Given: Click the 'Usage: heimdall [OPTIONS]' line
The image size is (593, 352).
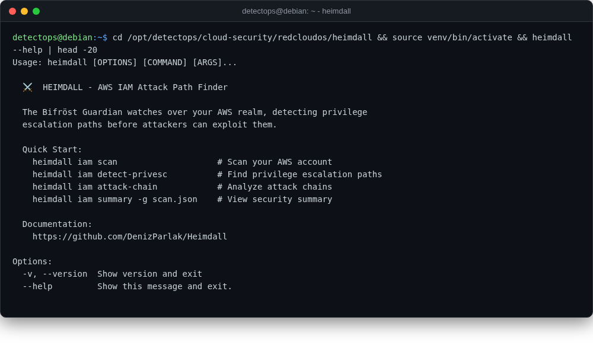Looking at the screenshot, I should point(125,62).
